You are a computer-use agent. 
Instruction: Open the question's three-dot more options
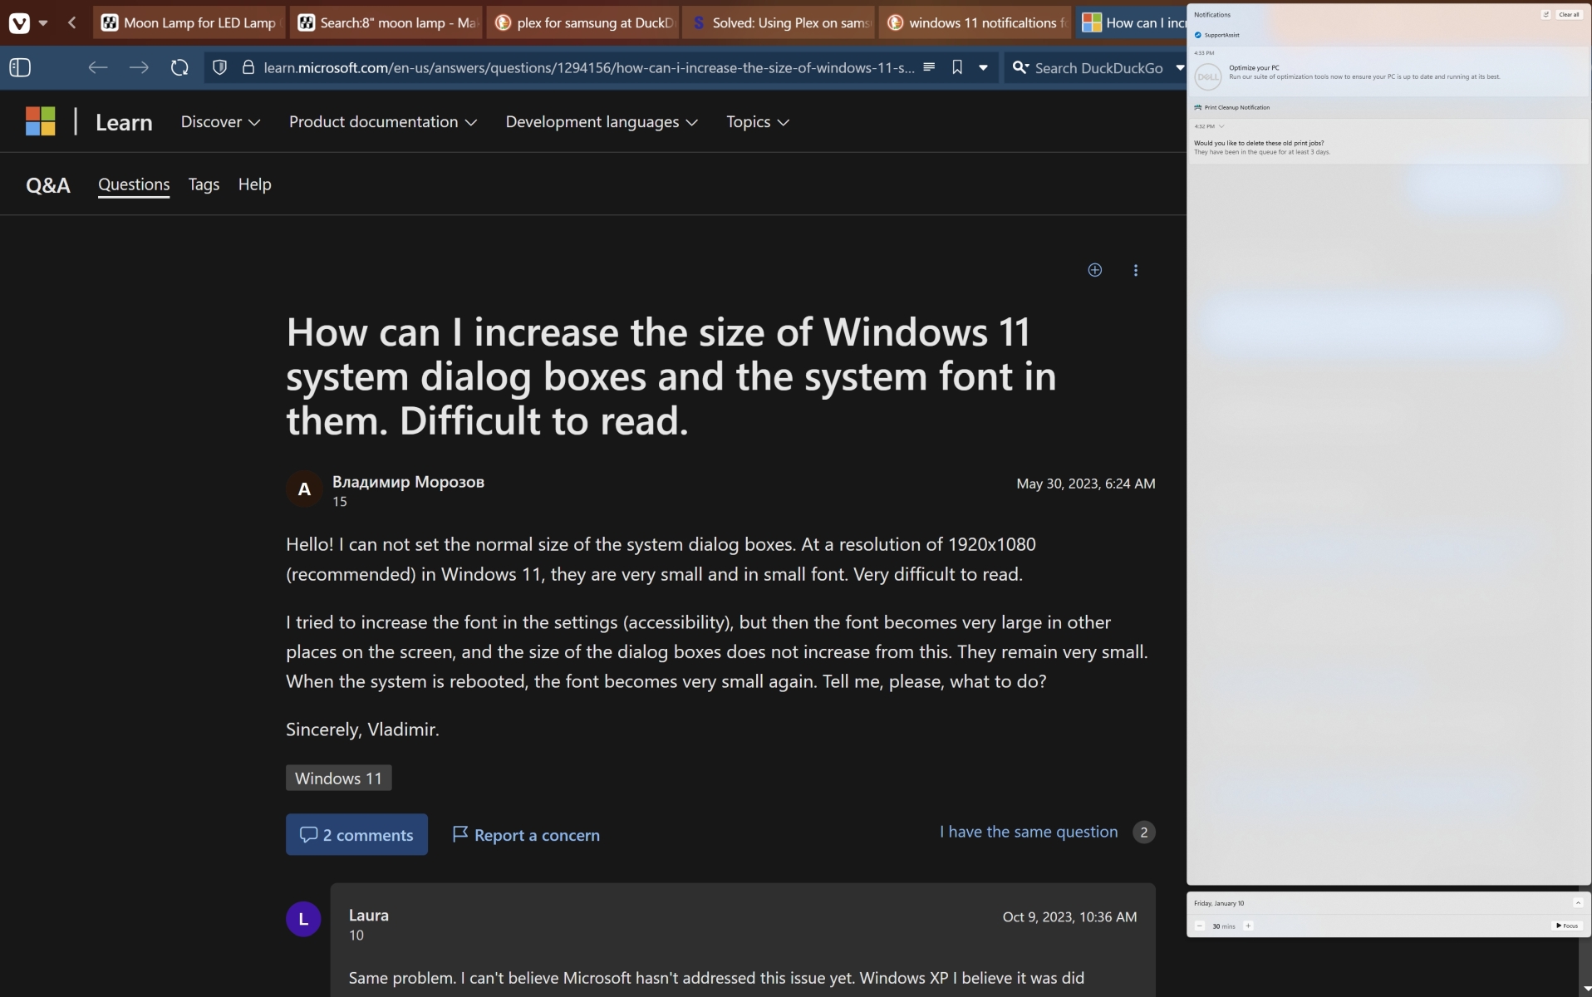tap(1136, 270)
